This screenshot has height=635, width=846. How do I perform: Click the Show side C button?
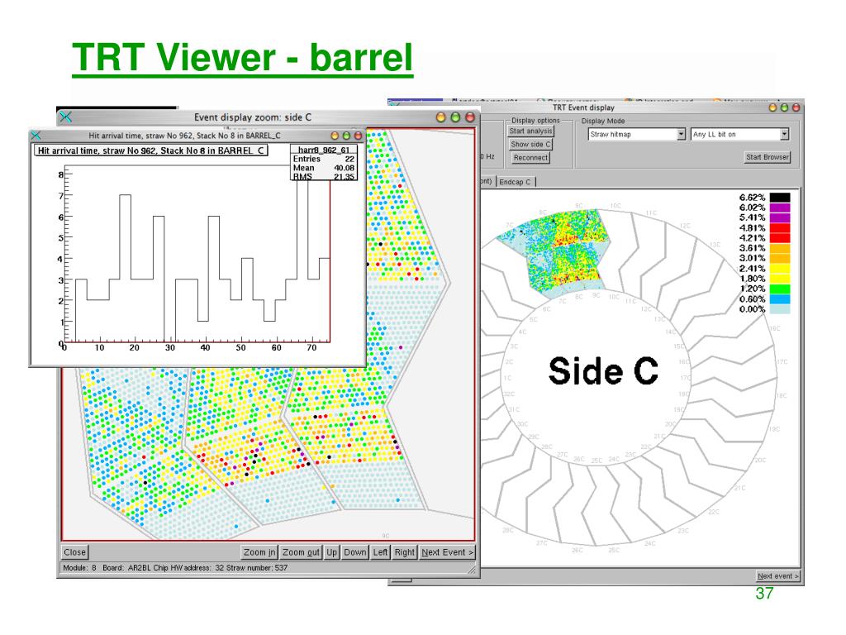[x=531, y=144]
